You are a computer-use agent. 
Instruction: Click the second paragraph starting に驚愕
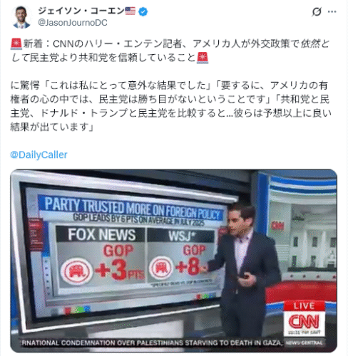(170, 106)
